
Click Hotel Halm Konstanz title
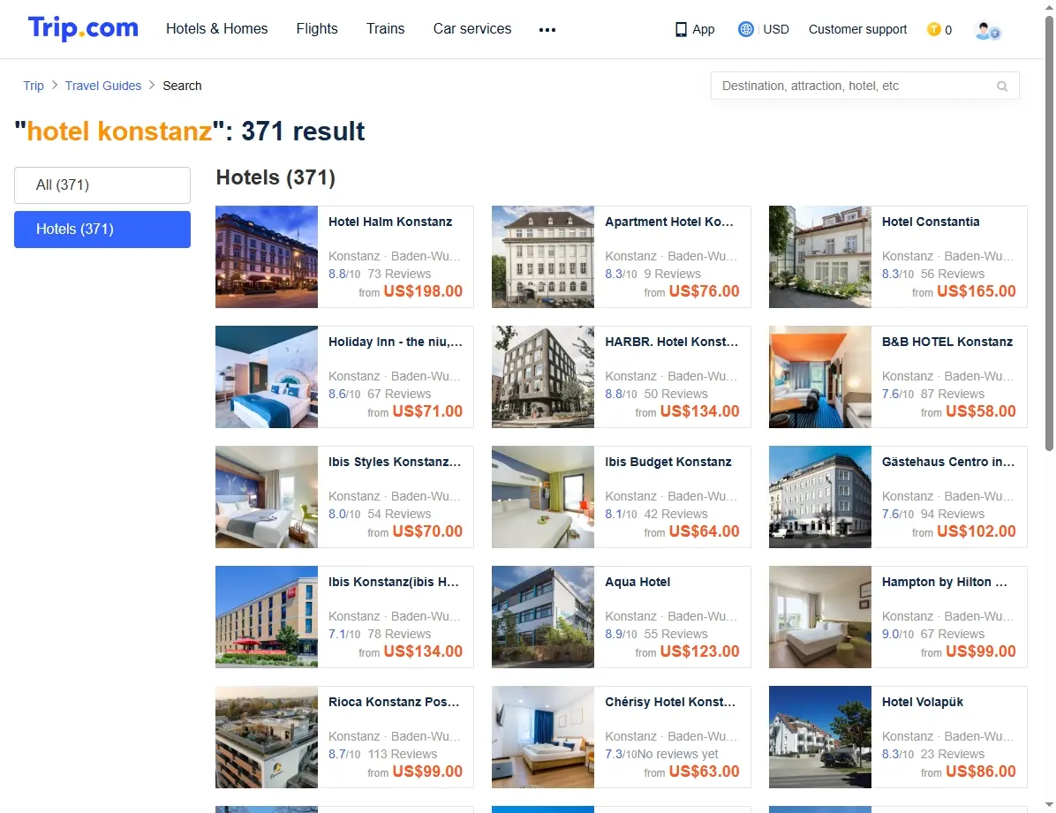pyautogui.click(x=390, y=222)
